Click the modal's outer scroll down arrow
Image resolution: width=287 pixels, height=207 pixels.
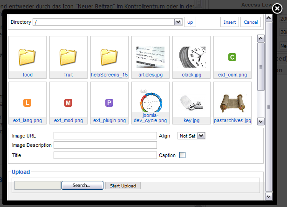coord(268,197)
